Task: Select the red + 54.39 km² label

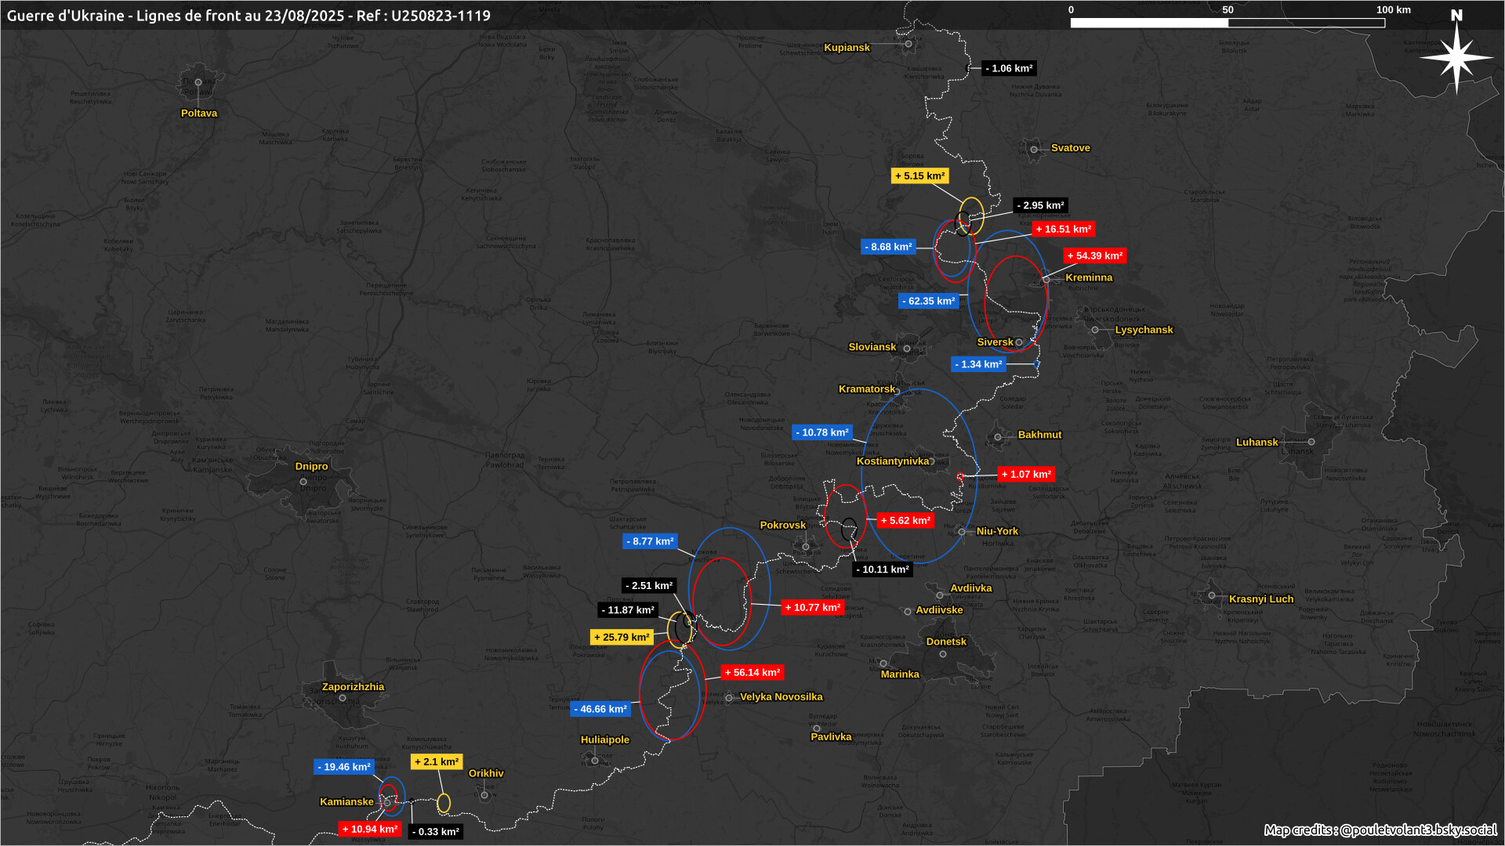Action: click(x=1094, y=256)
